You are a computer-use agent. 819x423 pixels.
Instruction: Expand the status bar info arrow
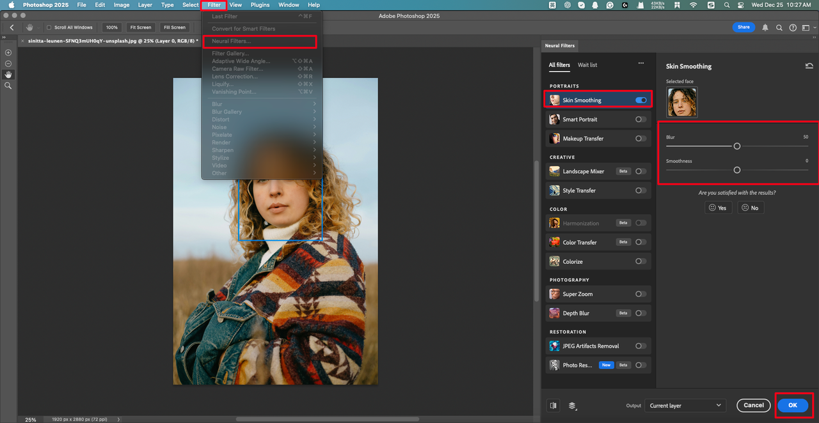click(119, 419)
